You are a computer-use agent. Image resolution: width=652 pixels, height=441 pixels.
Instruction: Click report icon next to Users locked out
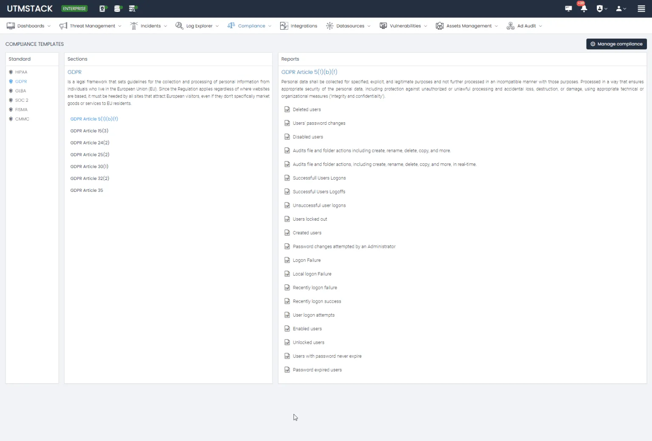(x=287, y=219)
